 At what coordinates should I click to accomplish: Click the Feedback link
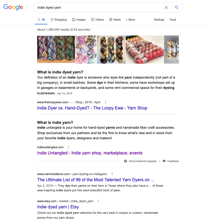click(x=171, y=161)
